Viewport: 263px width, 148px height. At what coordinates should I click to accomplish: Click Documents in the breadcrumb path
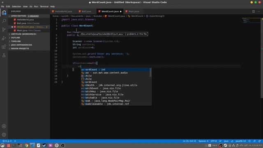77,16
